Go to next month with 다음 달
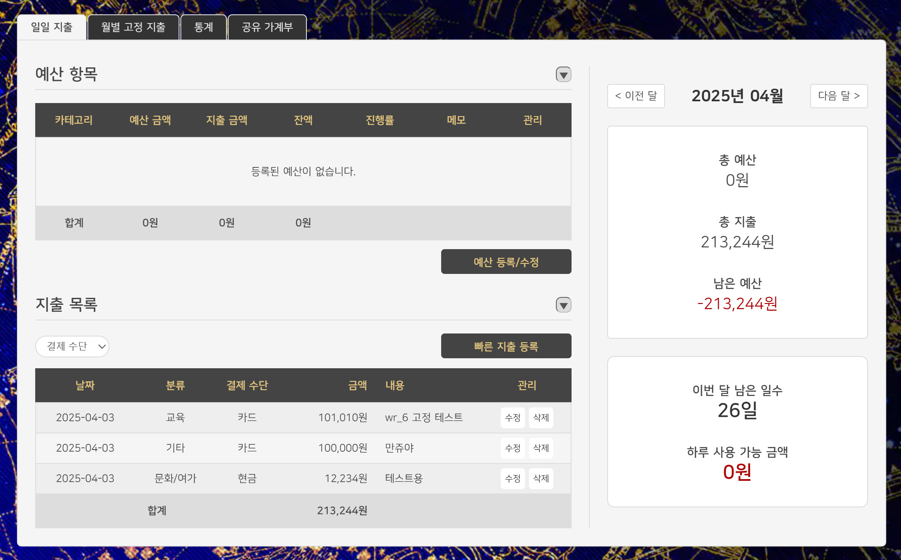The width and height of the screenshot is (901, 560). (838, 96)
